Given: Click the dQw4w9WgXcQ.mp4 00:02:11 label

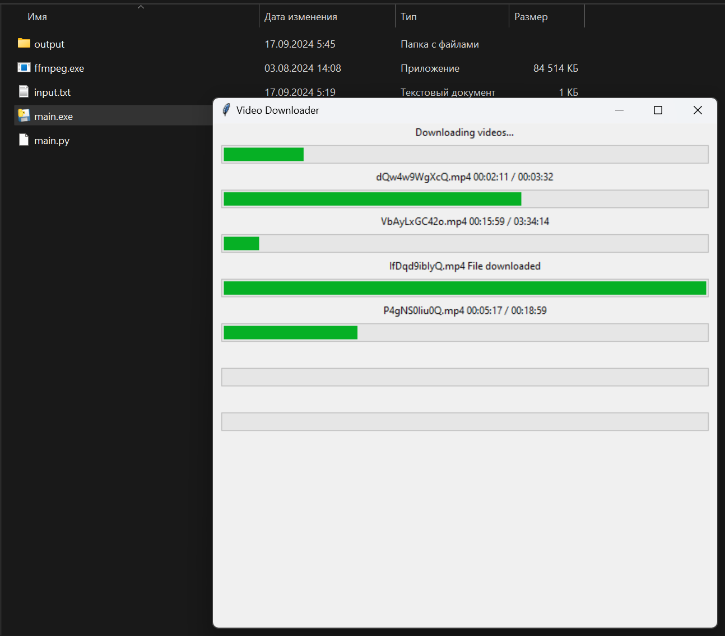Looking at the screenshot, I should point(464,177).
